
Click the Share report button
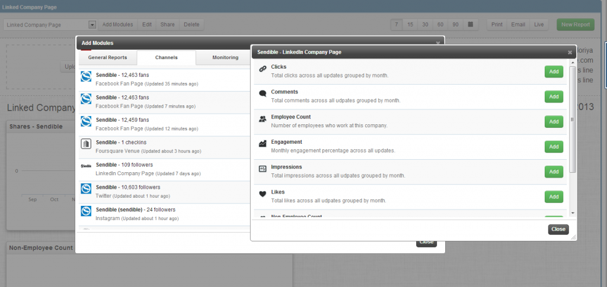click(x=167, y=24)
